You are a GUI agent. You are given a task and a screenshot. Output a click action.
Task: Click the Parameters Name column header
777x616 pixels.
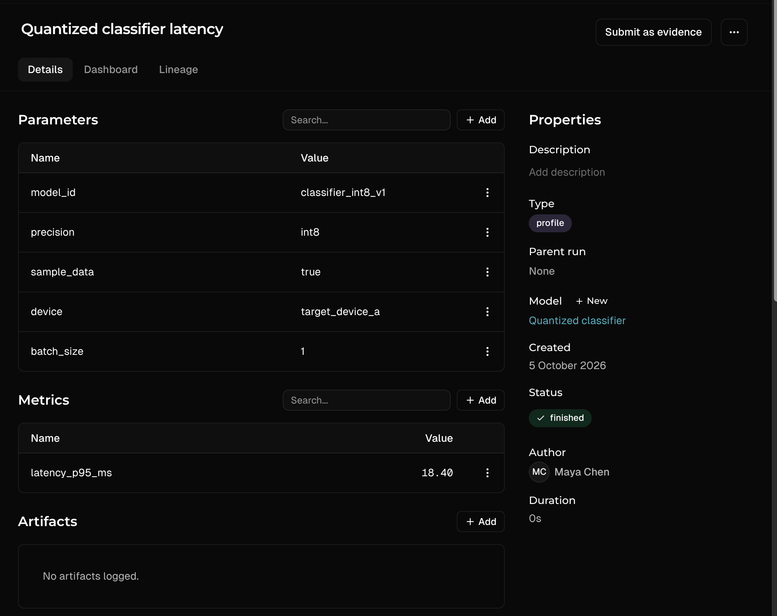(x=45, y=158)
